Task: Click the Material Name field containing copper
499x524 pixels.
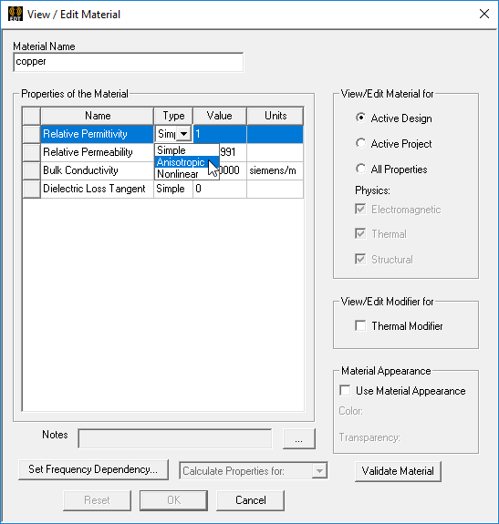Action: point(129,62)
